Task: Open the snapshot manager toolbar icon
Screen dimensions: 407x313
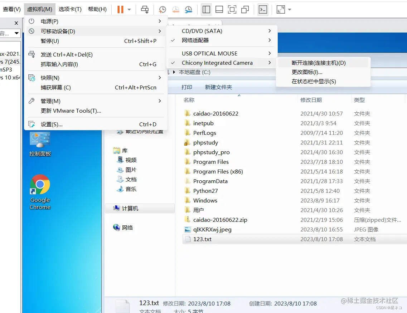Action: pyautogui.click(x=189, y=10)
